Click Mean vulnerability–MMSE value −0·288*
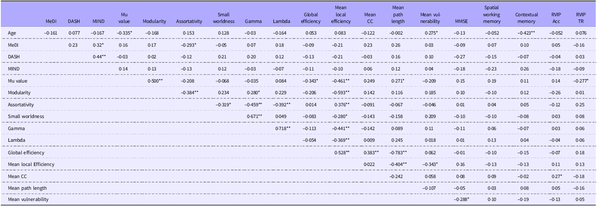Screen dimensions: 597x206 point(461,200)
